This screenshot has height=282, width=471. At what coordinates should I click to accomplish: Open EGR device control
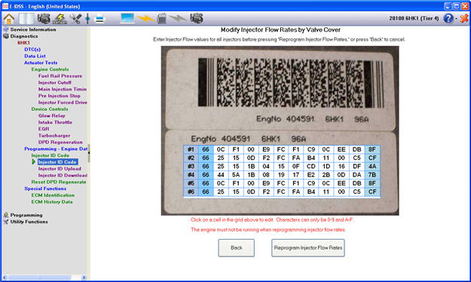(x=44, y=129)
